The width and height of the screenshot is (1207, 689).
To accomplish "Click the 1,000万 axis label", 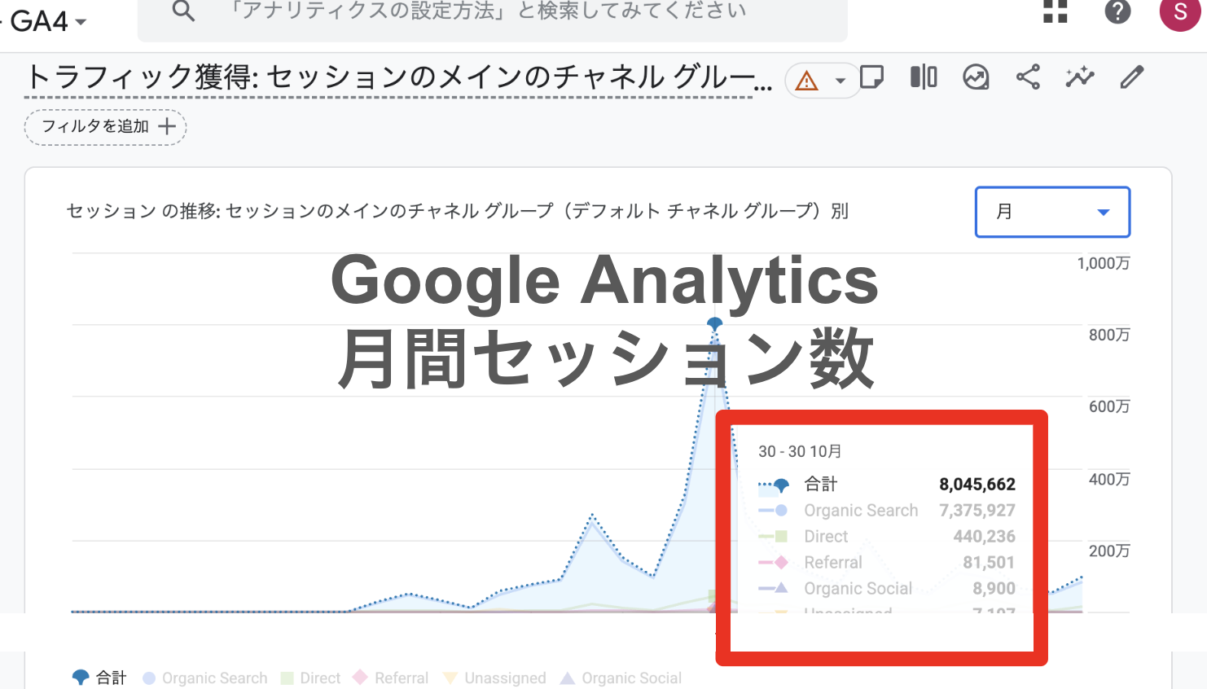I will (1104, 263).
